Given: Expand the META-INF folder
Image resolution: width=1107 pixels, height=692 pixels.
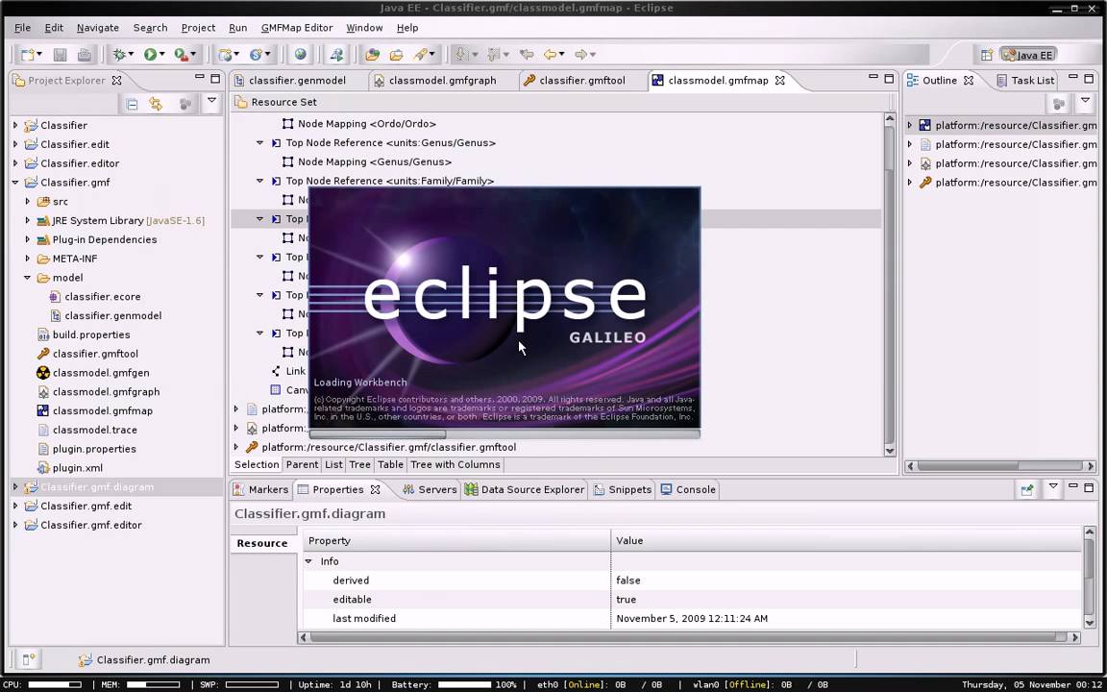Looking at the screenshot, I should 28,259.
